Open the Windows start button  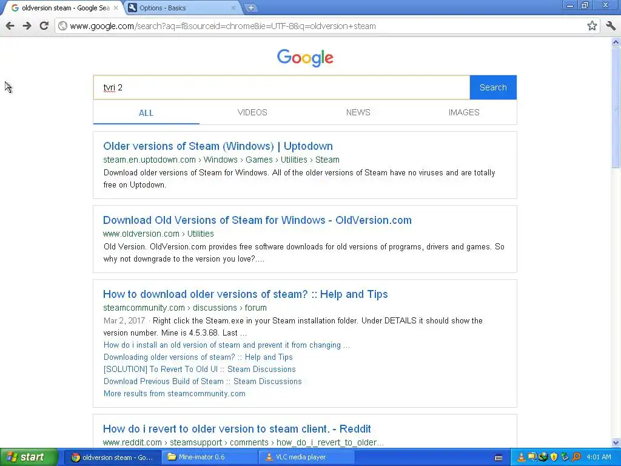click(x=29, y=458)
